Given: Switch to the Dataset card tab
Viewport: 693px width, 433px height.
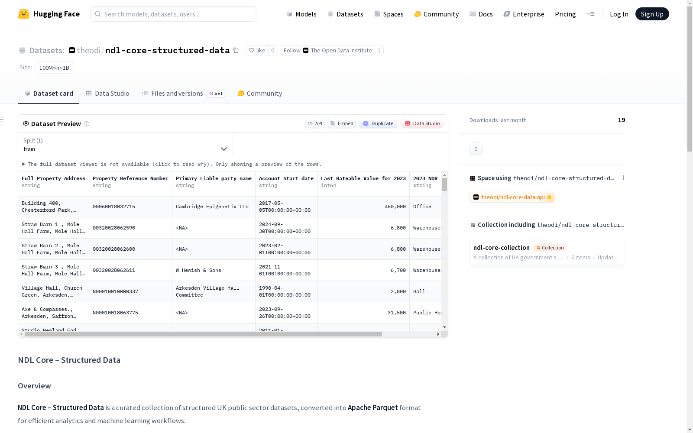Looking at the screenshot, I should point(49,94).
